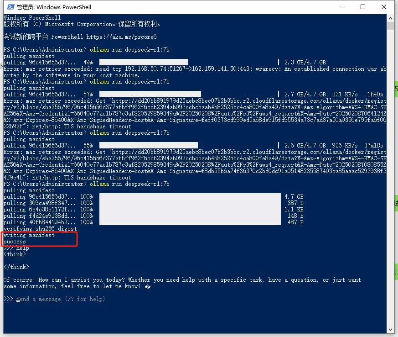Click the '<think>' opening tag
Image resolution: width=398 pixels, height=337 pixels.
click(15, 254)
